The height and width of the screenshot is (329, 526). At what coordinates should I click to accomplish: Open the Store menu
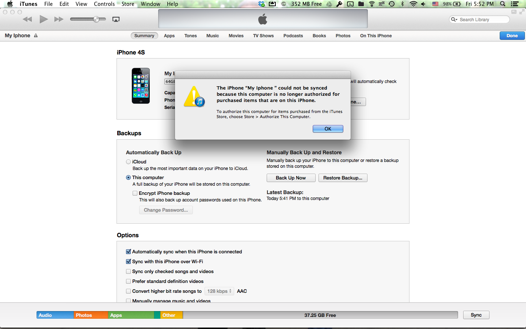[x=127, y=4]
